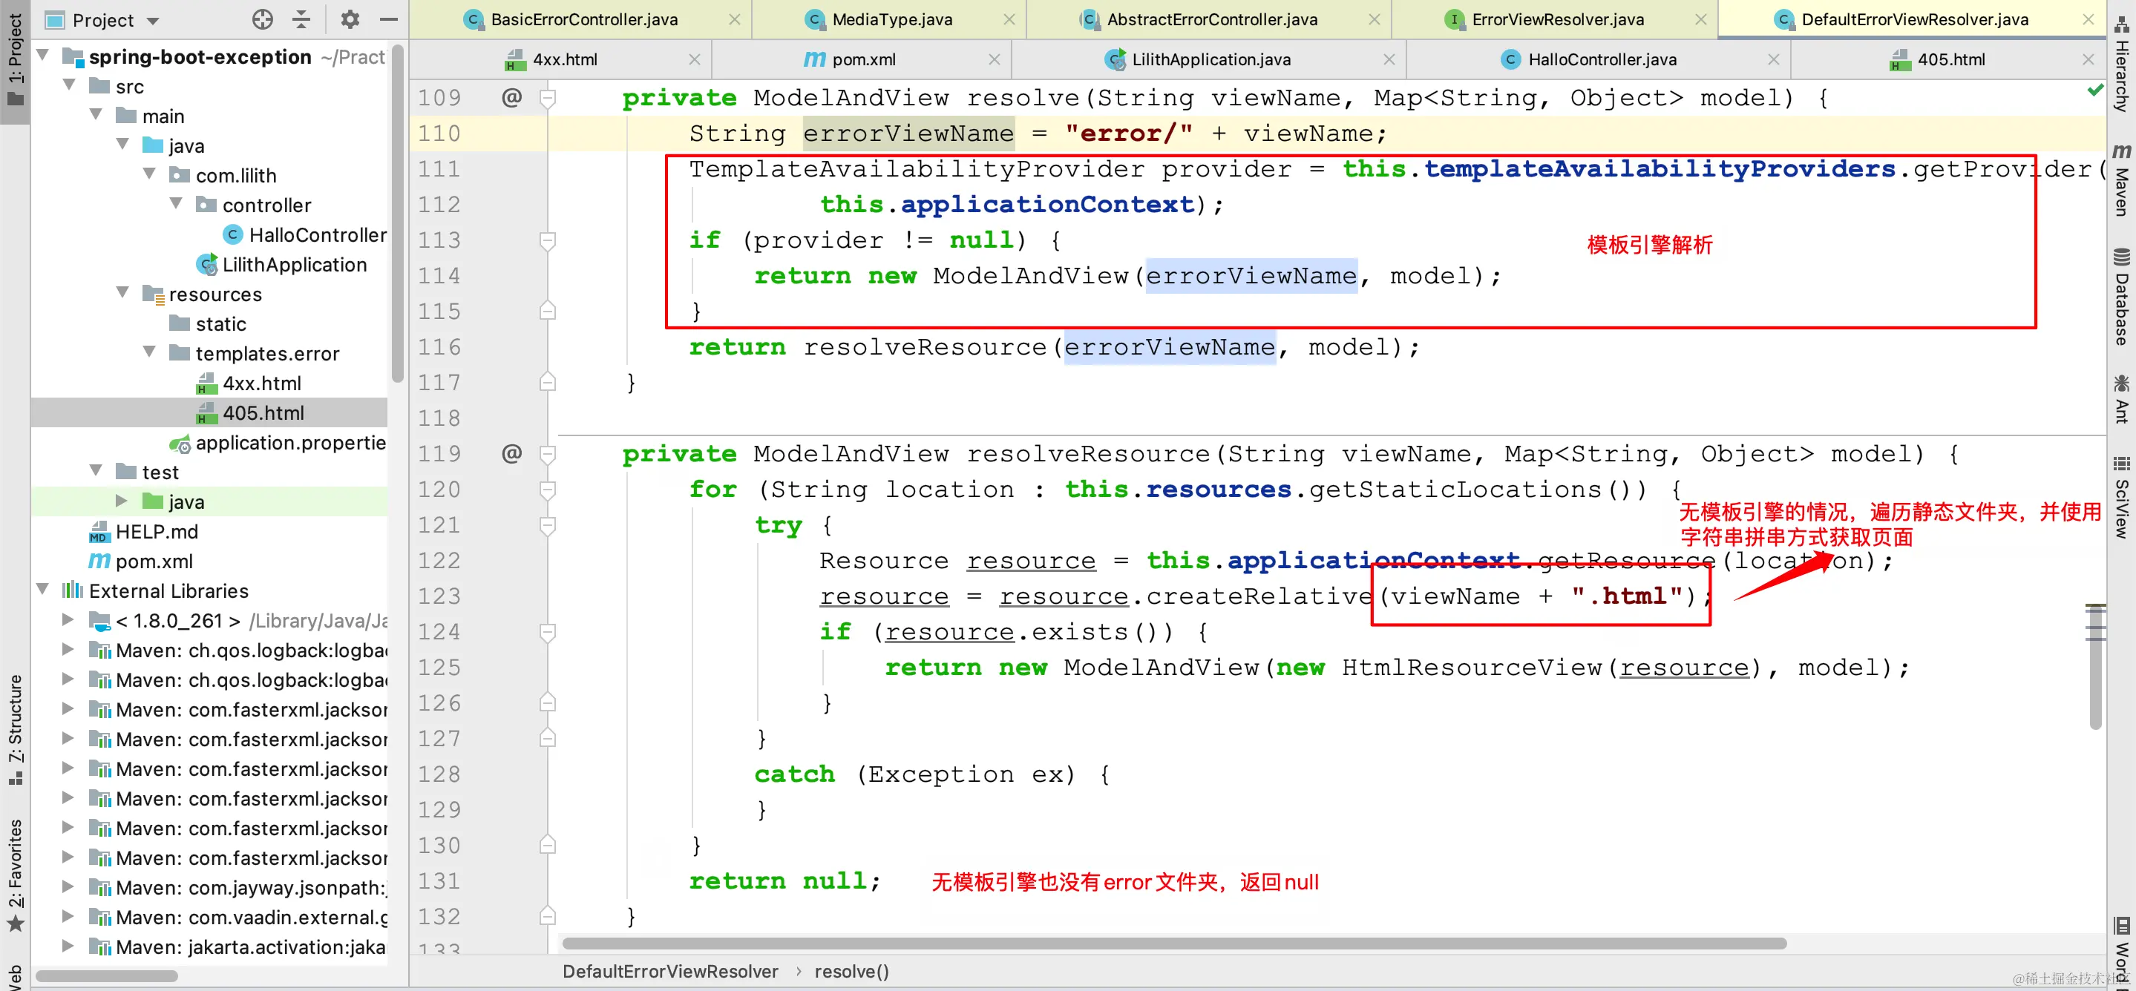This screenshot has width=2136, height=991.
Task: Open the Project view dropdown arrow
Action: pos(153,21)
